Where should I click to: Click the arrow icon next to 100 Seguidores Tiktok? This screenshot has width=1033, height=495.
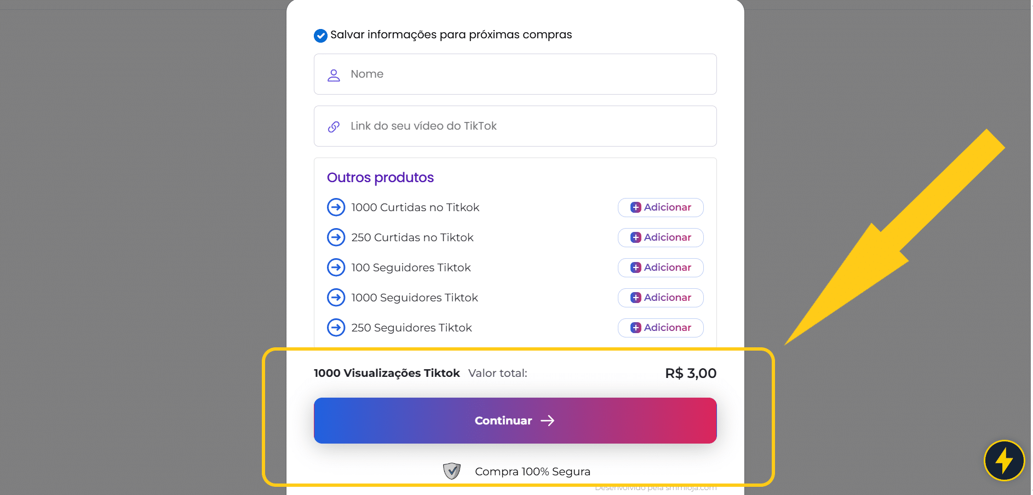pyautogui.click(x=336, y=267)
